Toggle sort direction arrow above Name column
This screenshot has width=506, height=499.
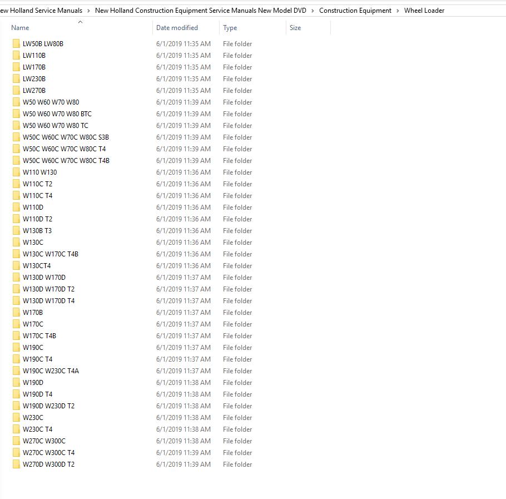(81, 22)
